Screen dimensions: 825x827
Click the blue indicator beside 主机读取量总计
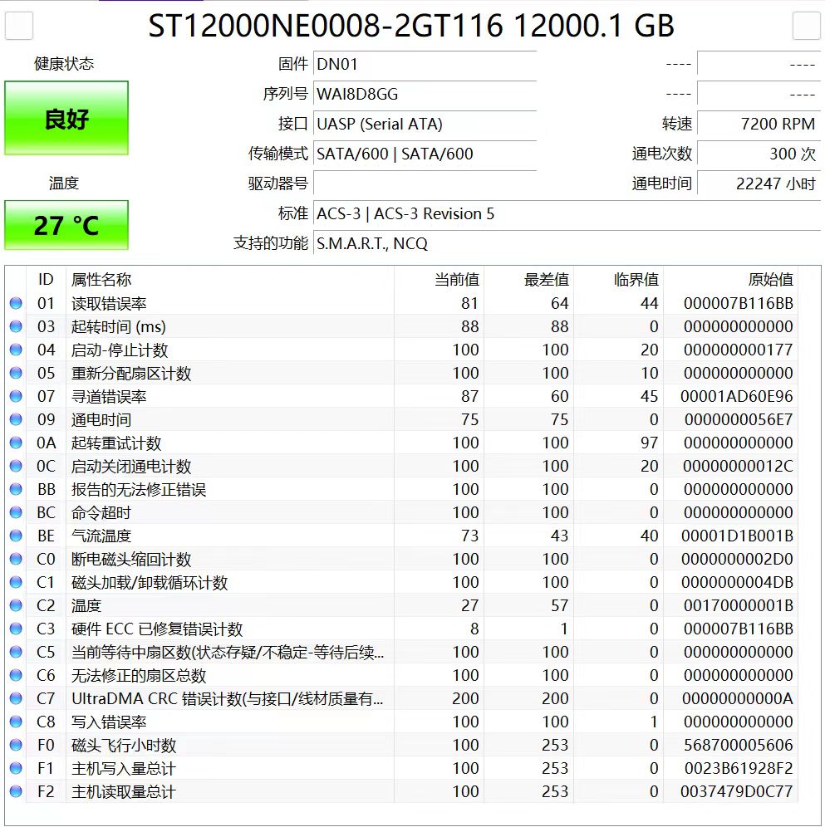click(15, 791)
